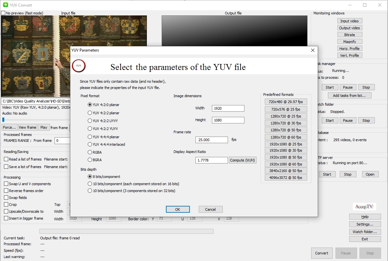This screenshot has height=261, width=388.
Task: Click into the Width input field
Action: [228, 108]
